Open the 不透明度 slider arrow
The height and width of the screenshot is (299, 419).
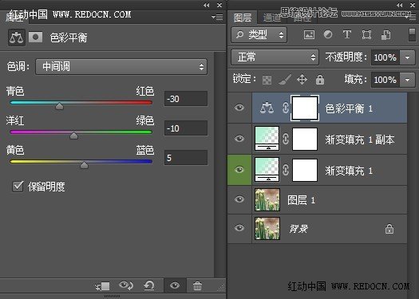coord(408,57)
